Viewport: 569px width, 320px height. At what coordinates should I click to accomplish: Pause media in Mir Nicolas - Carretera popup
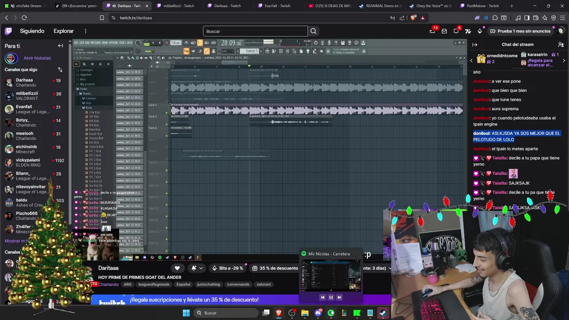331,297
